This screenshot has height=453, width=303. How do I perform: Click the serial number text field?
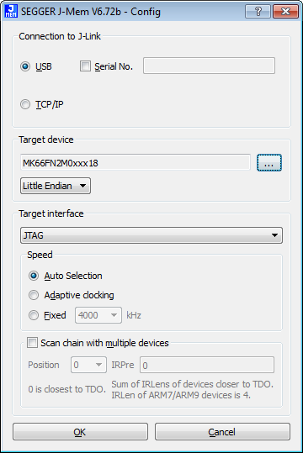coord(209,66)
